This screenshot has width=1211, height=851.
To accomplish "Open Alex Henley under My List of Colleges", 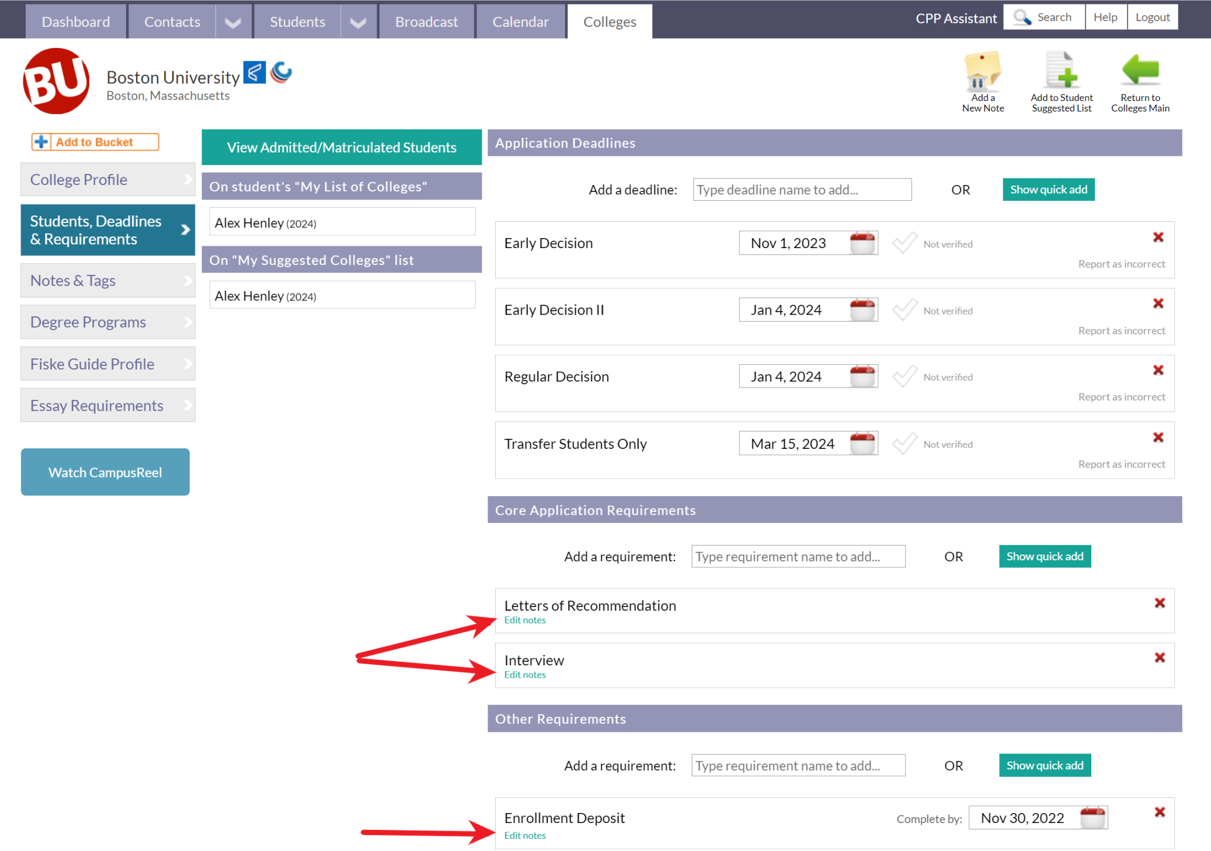I will click(x=342, y=222).
